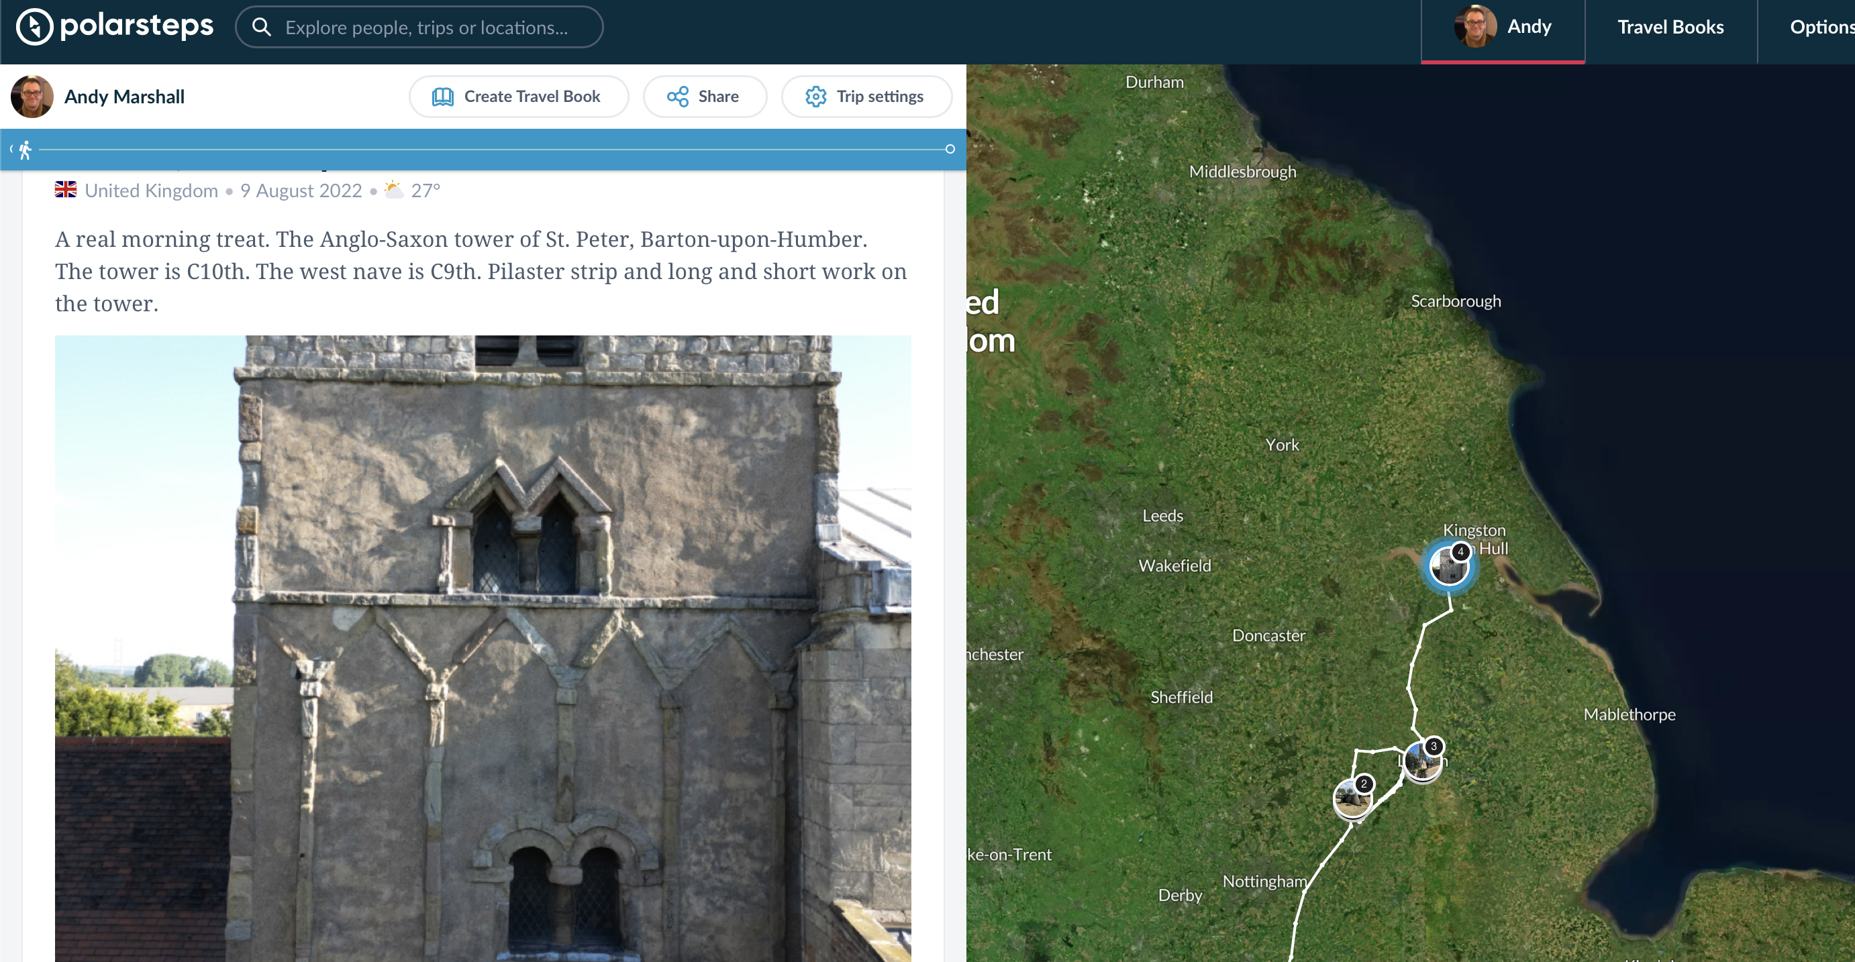Click the Andy Marshall name link
Image resolution: width=1855 pixels, height=962 pixels.
point(124,97)
